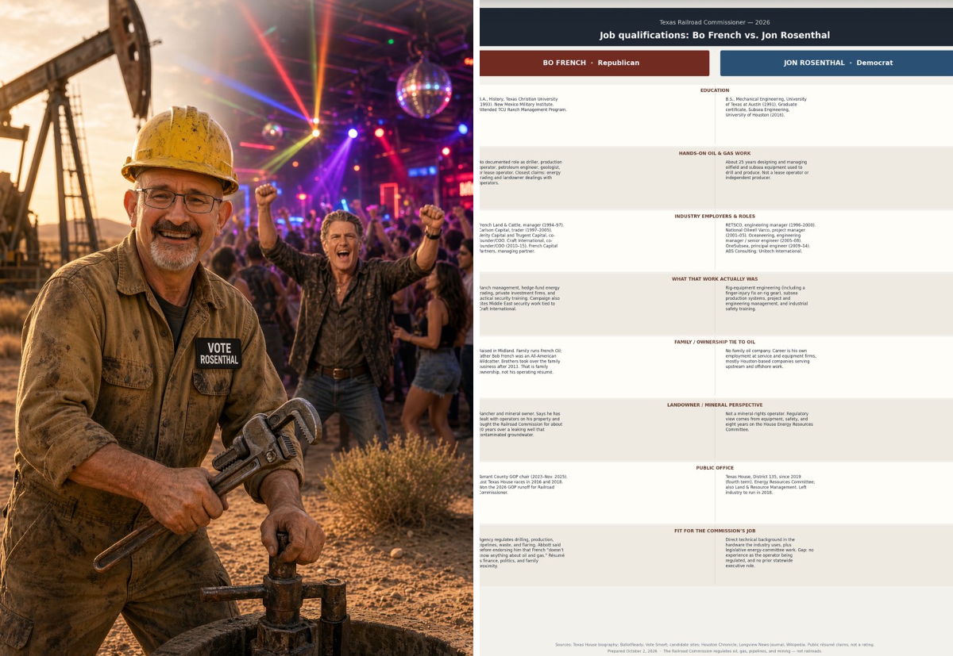The height and width of the screenshot is (656, 953).
Task: Click the "LANDOWNER / MINERAL PERSPECTIVE" heading
Action: 715,405
